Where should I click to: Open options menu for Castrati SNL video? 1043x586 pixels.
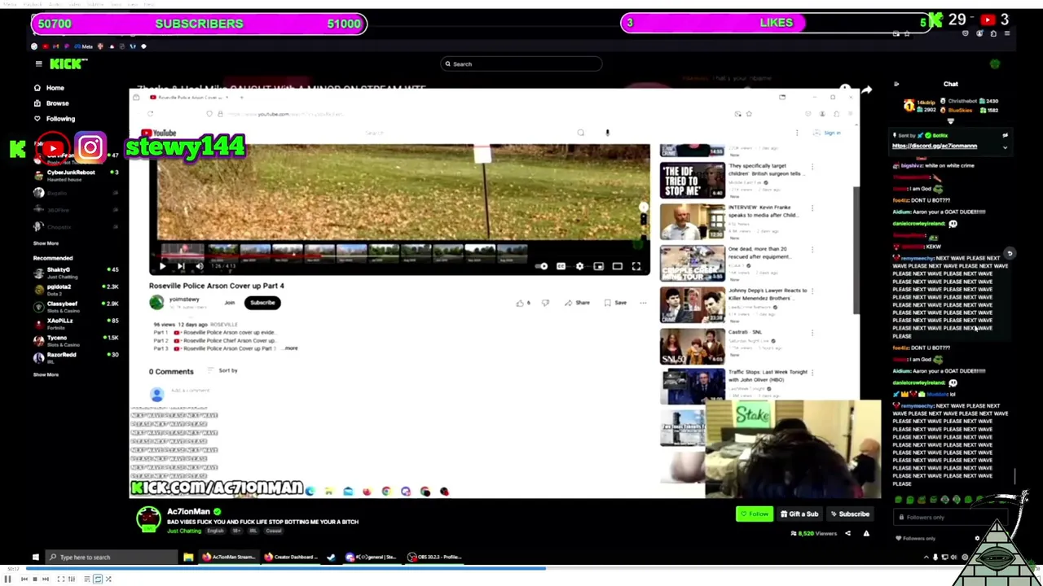point(812,332)
